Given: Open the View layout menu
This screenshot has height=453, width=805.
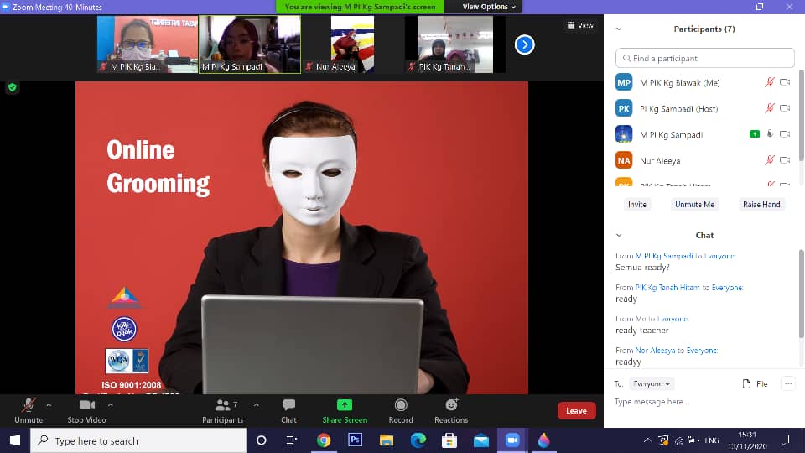Looking at the screenshot, I should coord(580,25).
